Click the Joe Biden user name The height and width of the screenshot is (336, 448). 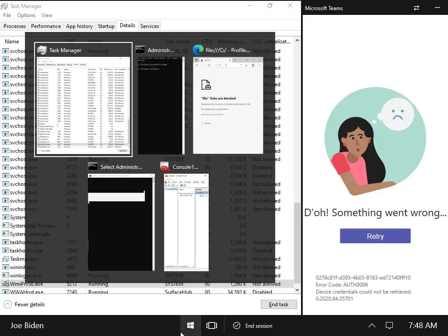tap(27, 325)
